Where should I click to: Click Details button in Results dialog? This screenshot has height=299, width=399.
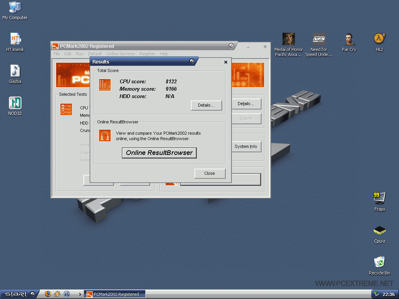[x=206, y=105]
